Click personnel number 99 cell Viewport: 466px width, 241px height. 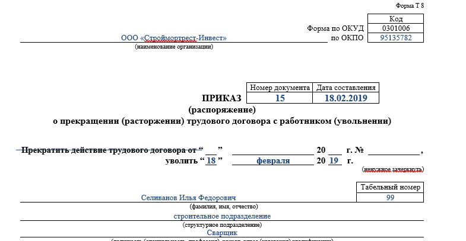click(390, 197)
